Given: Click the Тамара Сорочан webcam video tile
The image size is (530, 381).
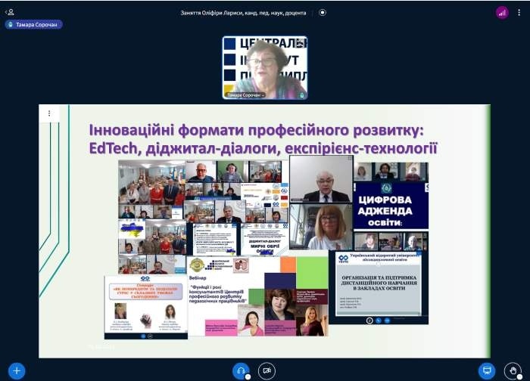Looking at the screenshot, I should pyautogui.click(x=265, y=67).
